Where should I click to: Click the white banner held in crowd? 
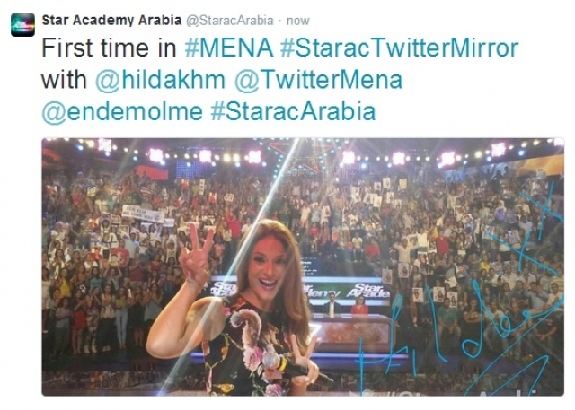pyautogui.click(x=143, y=214)
